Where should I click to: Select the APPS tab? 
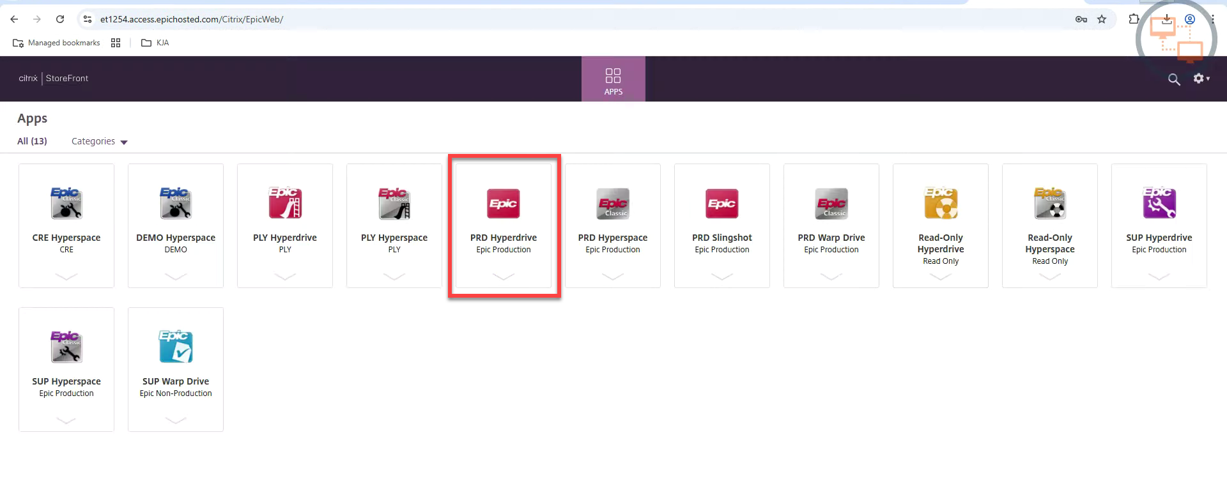613,79
